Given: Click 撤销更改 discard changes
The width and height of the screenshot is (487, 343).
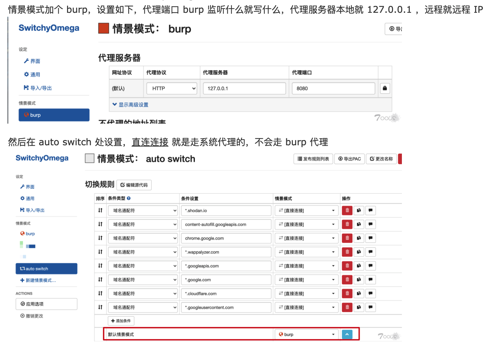Looking at the screenshot, I should [x=32, y=316].
